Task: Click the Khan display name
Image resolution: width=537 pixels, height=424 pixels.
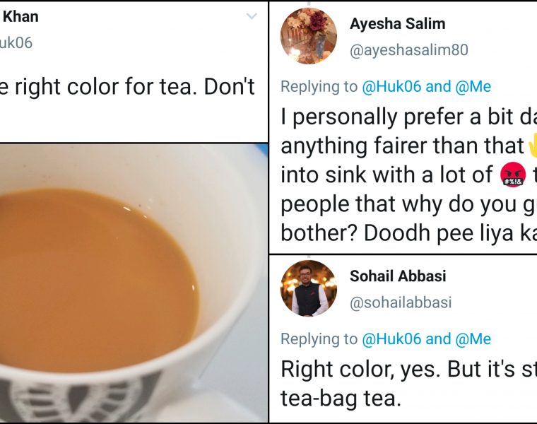Action: pos(21,16)
